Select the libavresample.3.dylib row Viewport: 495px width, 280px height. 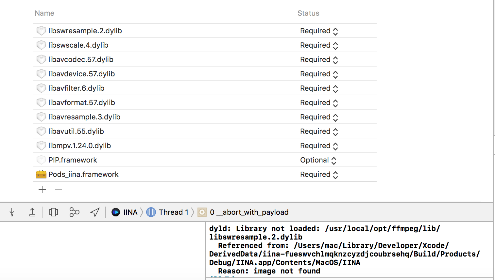205,117
